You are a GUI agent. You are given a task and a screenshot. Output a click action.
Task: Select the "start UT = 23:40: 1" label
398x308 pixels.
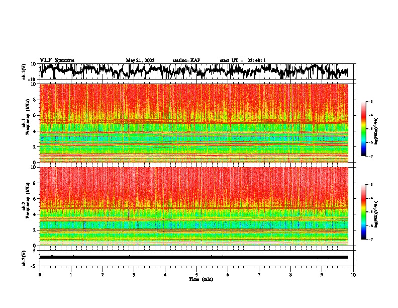click(243, 60)
